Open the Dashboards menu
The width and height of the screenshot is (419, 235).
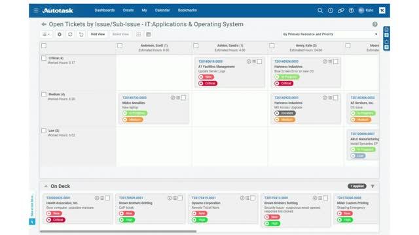pyautogui.click(x=105, y=10)
